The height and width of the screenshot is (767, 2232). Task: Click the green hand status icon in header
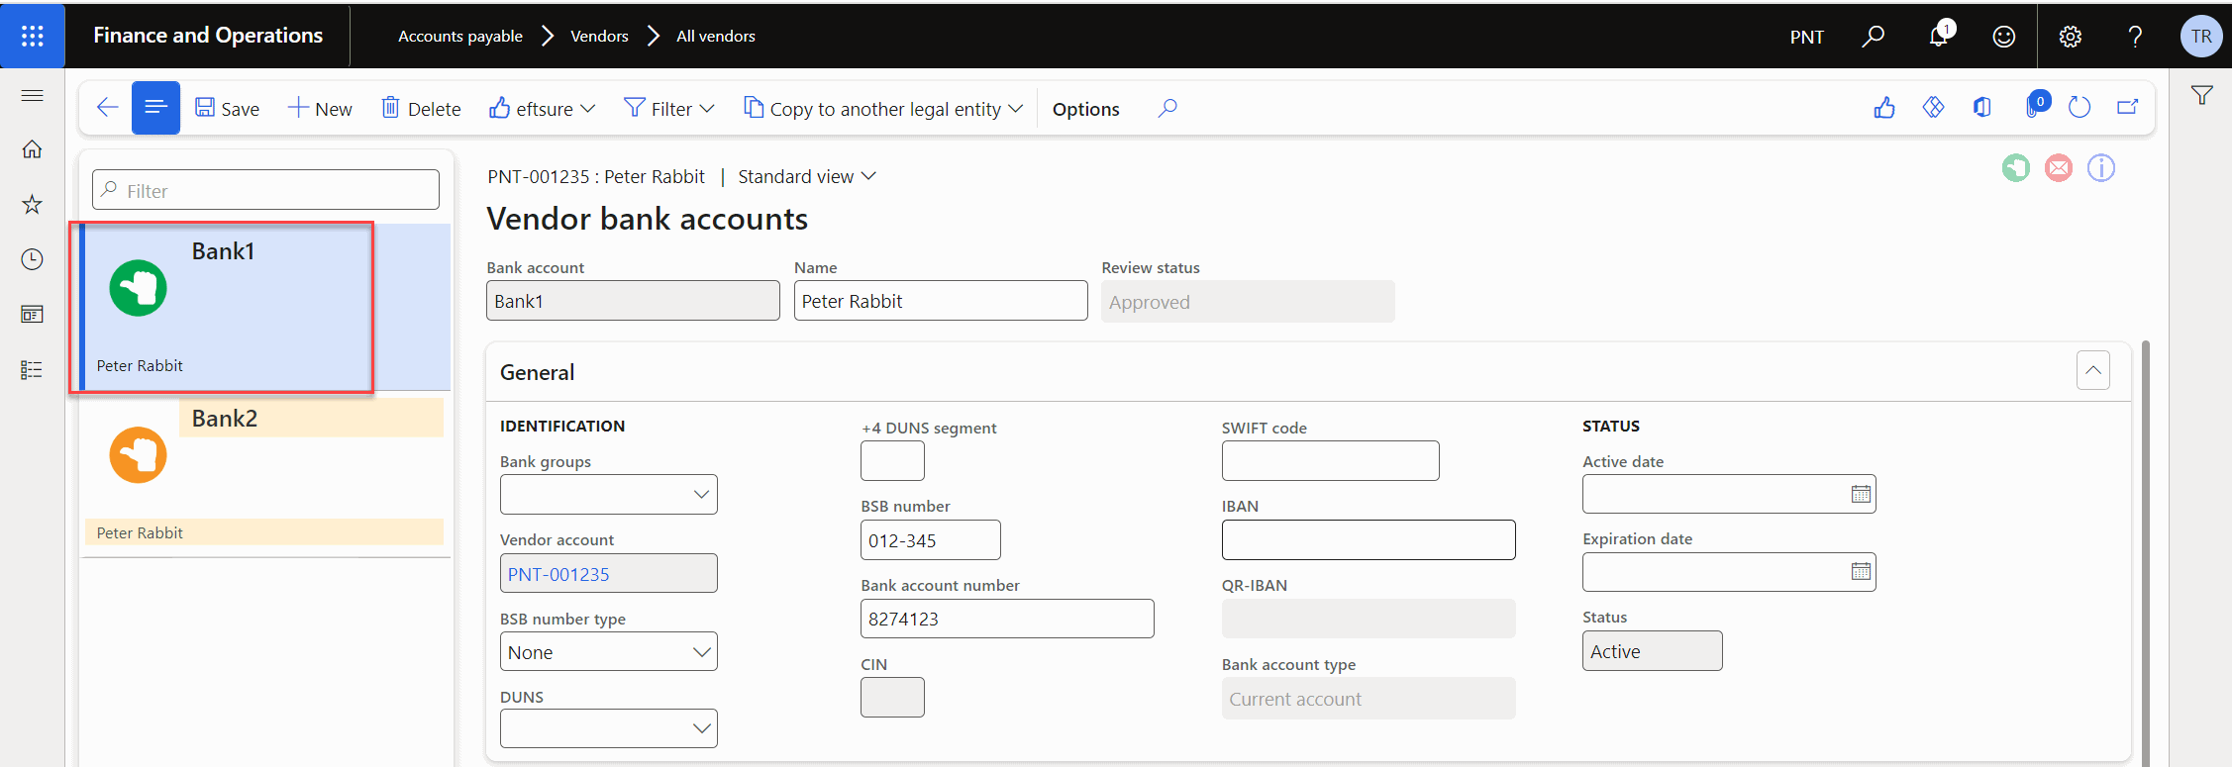(2015, 168)
